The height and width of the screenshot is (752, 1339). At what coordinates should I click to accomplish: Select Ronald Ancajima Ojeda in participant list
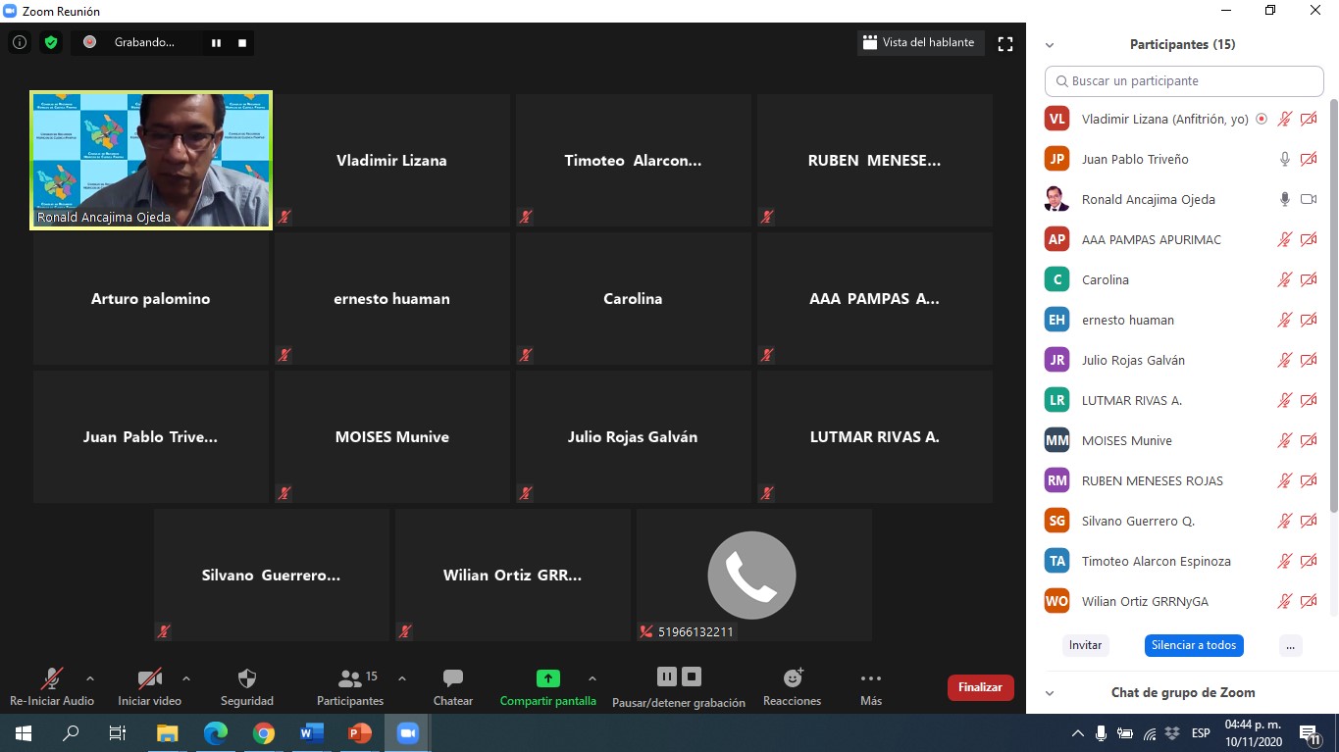(x=1148, y=200)
